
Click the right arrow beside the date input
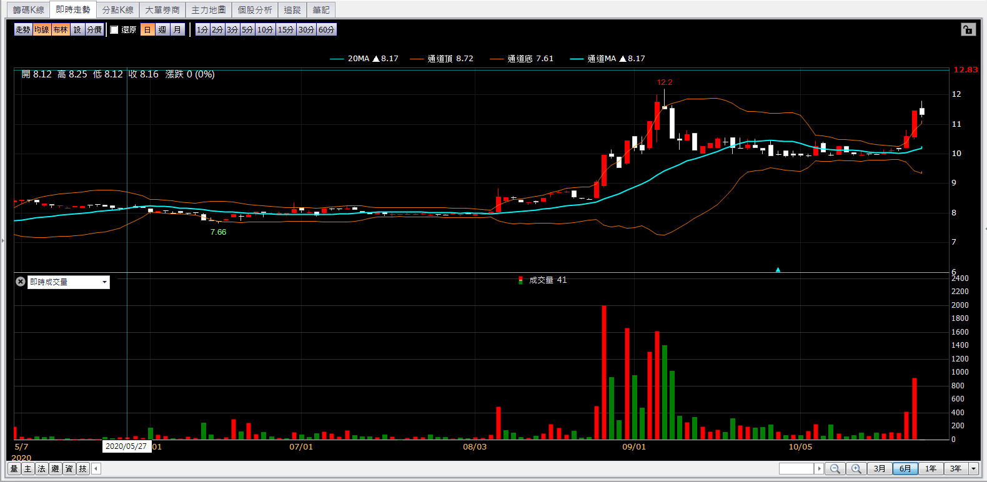tap(819, 468)
